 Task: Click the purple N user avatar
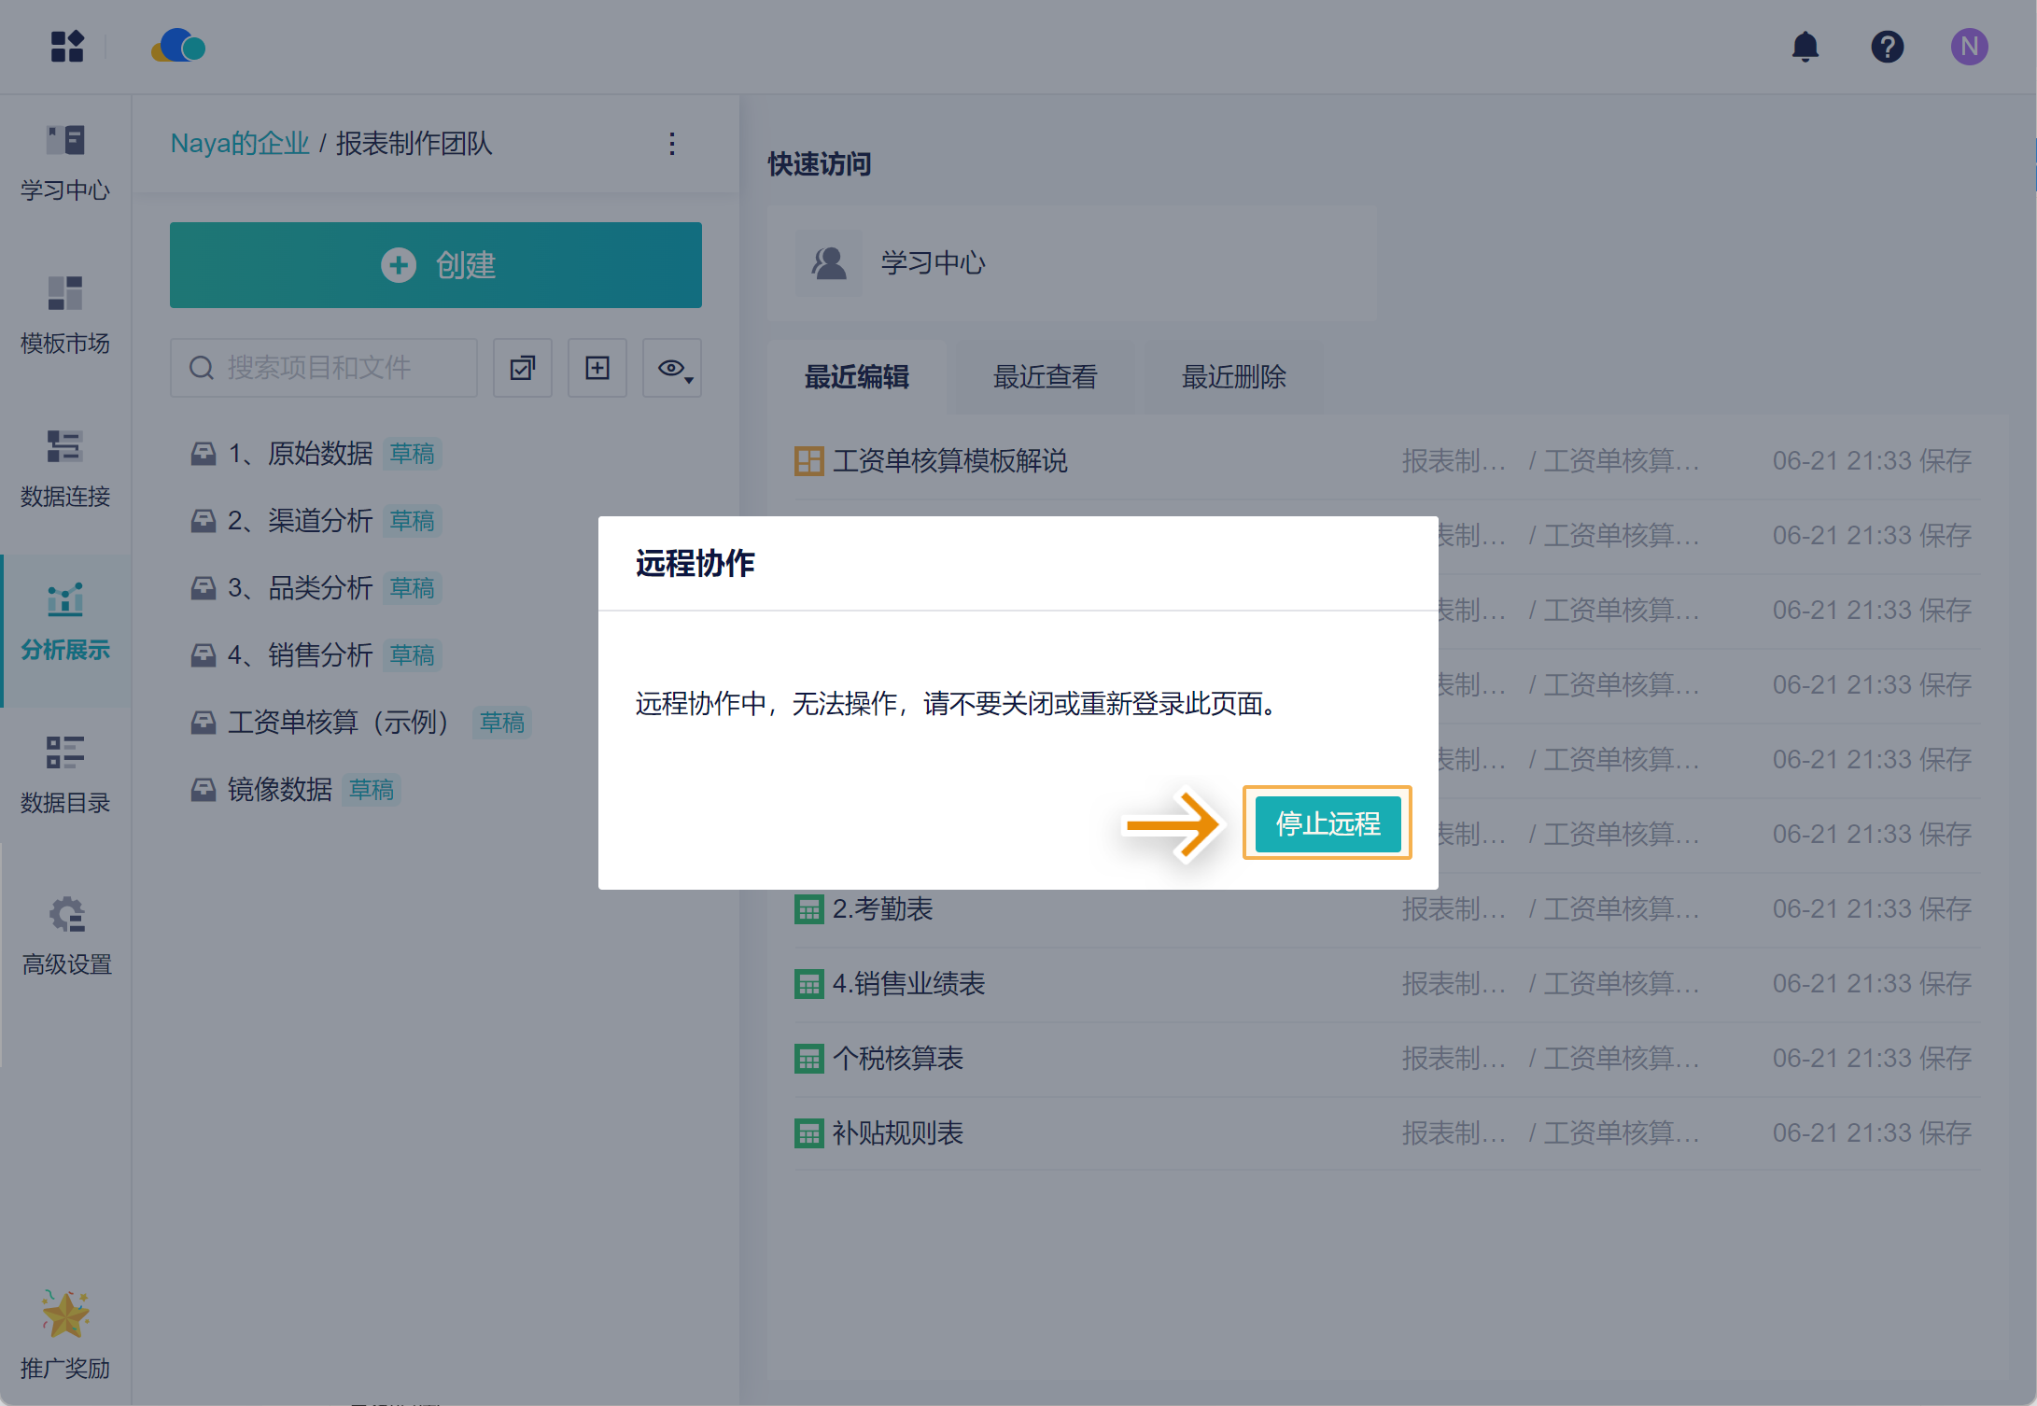[x=1968, y=47]
